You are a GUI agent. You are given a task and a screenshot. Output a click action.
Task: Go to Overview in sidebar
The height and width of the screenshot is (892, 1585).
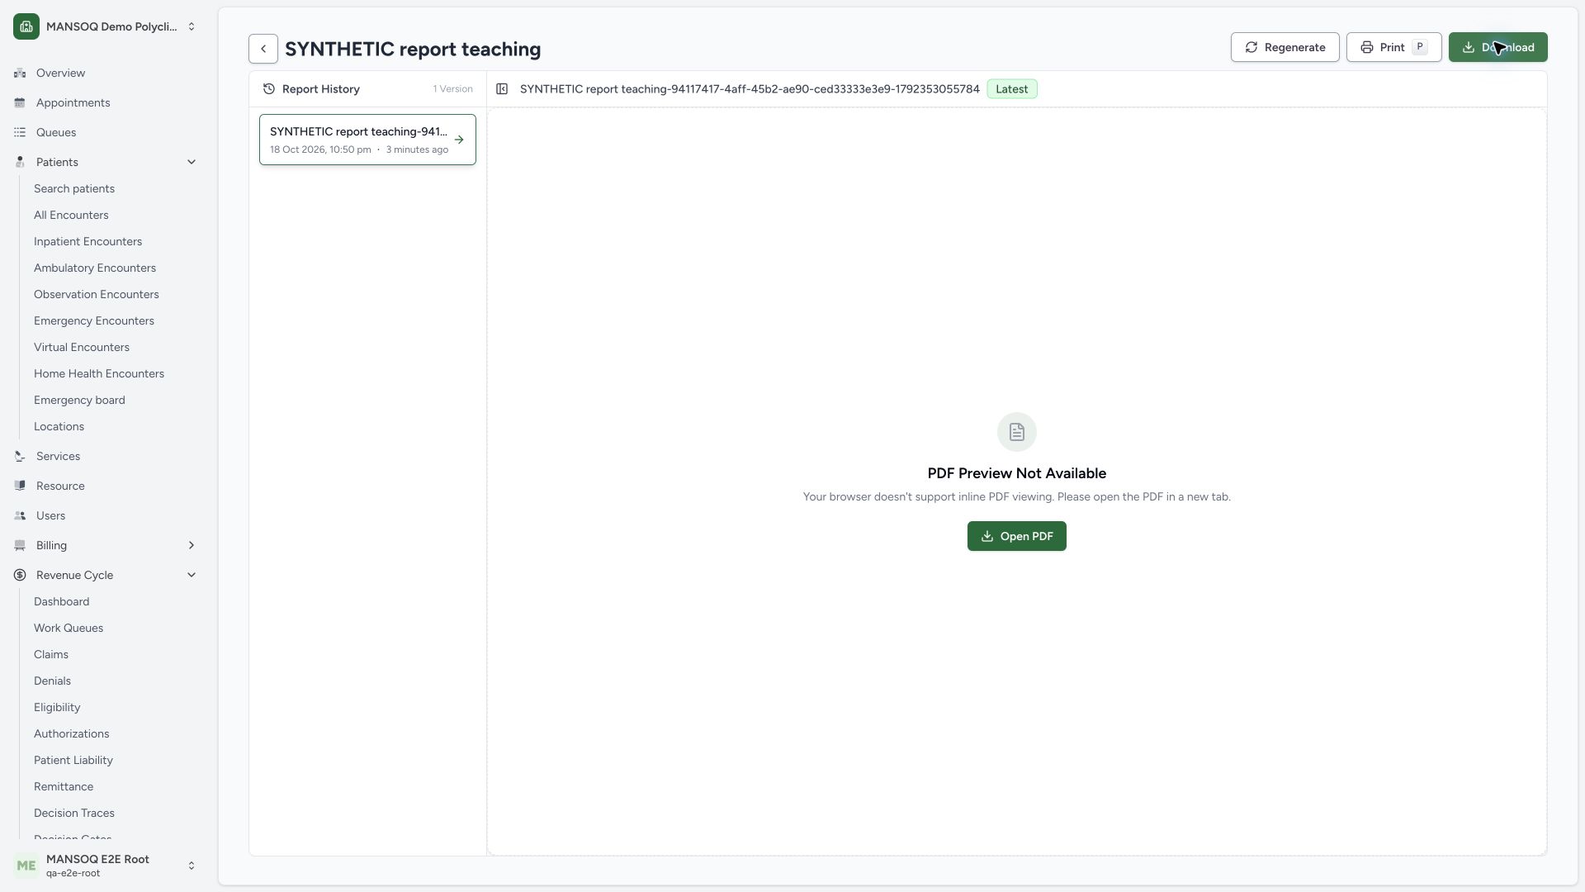tap(60, 73)
